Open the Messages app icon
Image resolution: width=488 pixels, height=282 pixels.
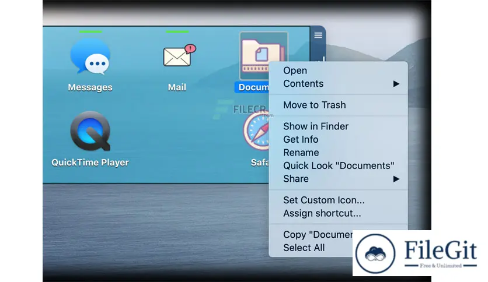point(90,56)
